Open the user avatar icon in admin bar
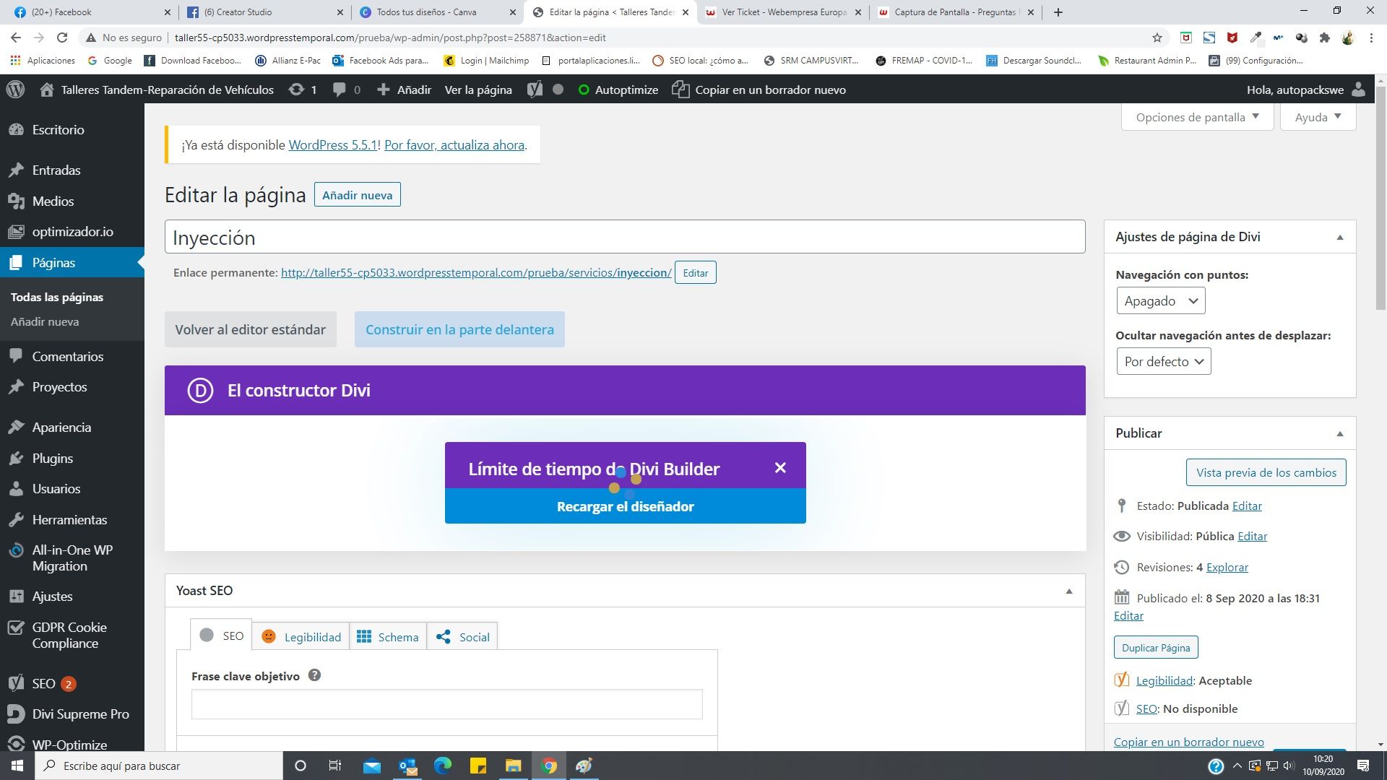This screenshot has height=780, width=1387. pos(1359,90)
